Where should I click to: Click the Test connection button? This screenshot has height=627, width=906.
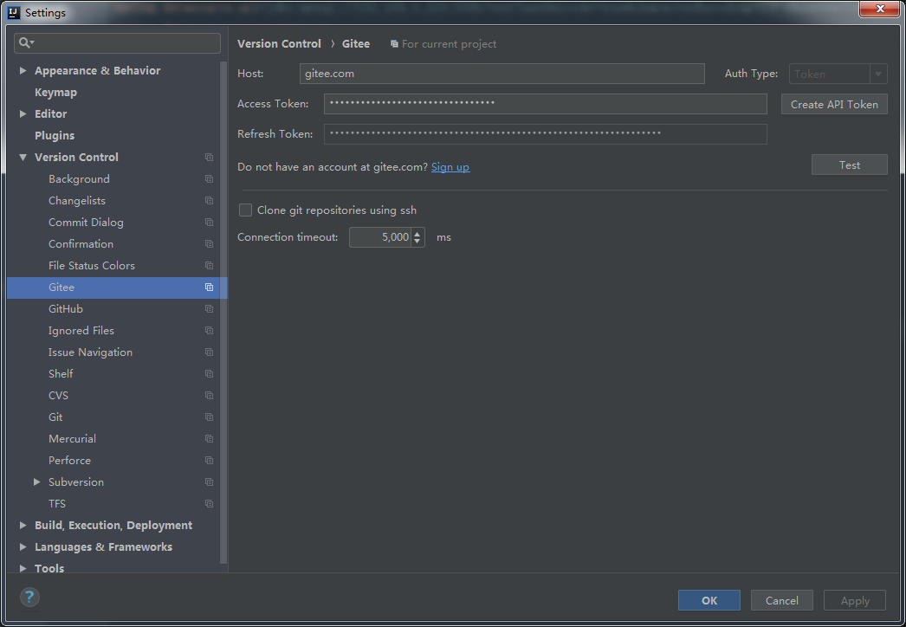850,165
